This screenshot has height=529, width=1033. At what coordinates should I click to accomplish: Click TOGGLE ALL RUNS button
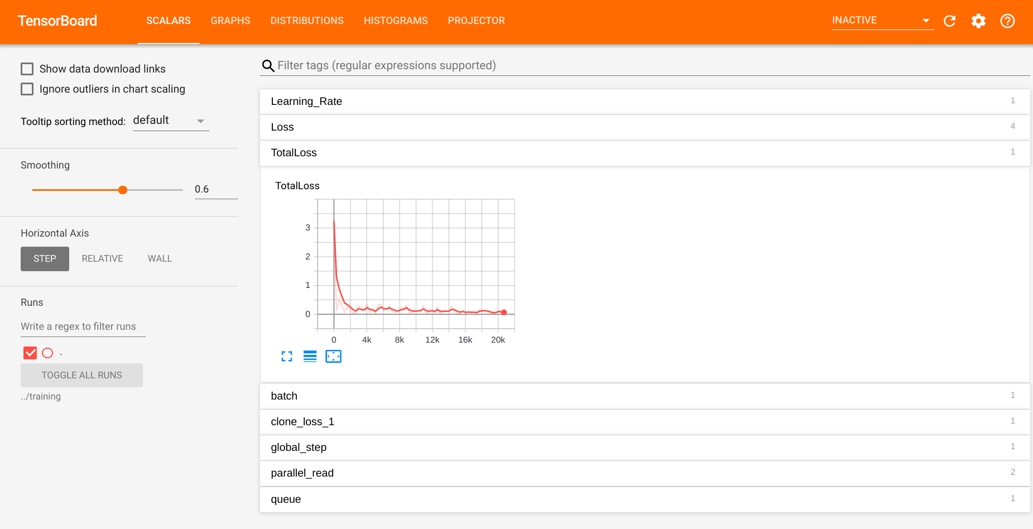[81, 376]
